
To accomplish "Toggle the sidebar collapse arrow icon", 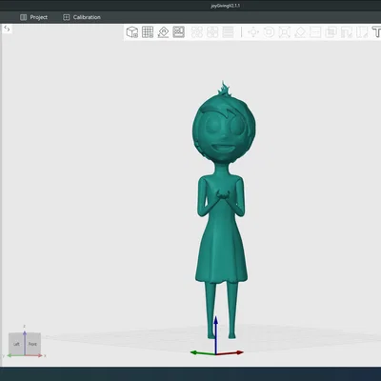I will click(x=7, y=30).
